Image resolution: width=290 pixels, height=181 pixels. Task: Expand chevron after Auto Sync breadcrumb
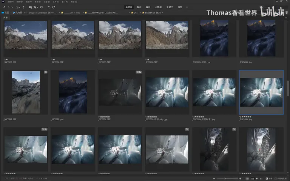83,12
